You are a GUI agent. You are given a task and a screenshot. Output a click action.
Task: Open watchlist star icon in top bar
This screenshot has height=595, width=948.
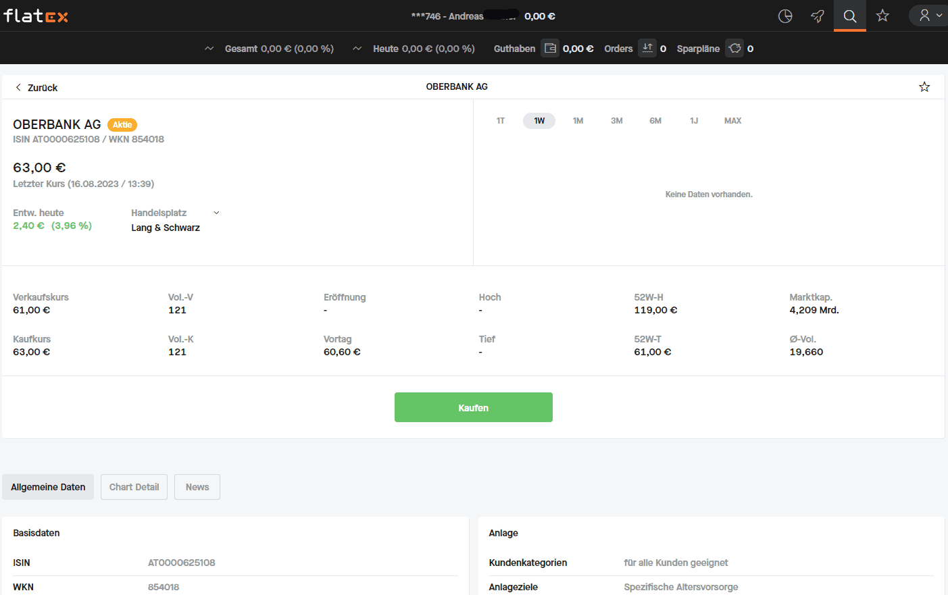click(882, 16)
